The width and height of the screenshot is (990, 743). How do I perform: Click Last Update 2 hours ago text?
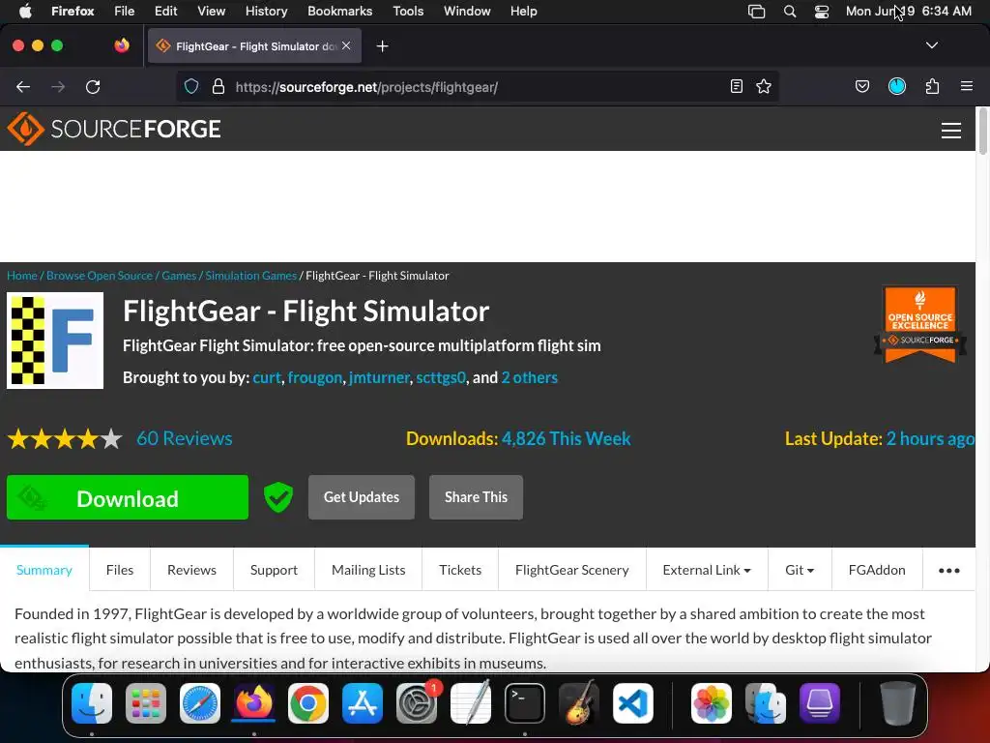[880, 438]
